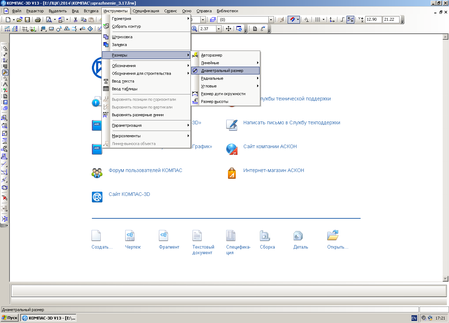Select Размер дуги окружности entry
This screenshot has height=323, width=449.
(x=226, y=94)
